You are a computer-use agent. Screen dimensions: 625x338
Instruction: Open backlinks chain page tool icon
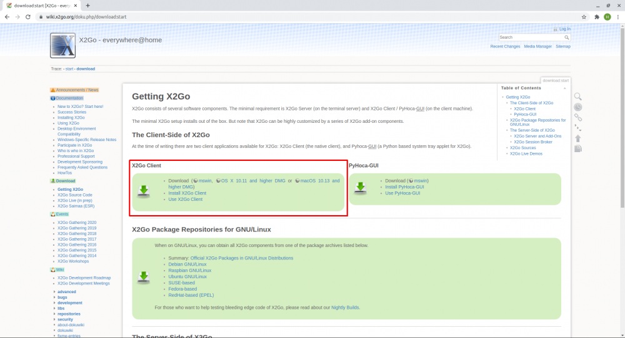pyautogui.click(x=578, y=117)
